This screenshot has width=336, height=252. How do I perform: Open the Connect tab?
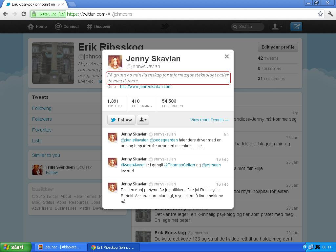67,27
